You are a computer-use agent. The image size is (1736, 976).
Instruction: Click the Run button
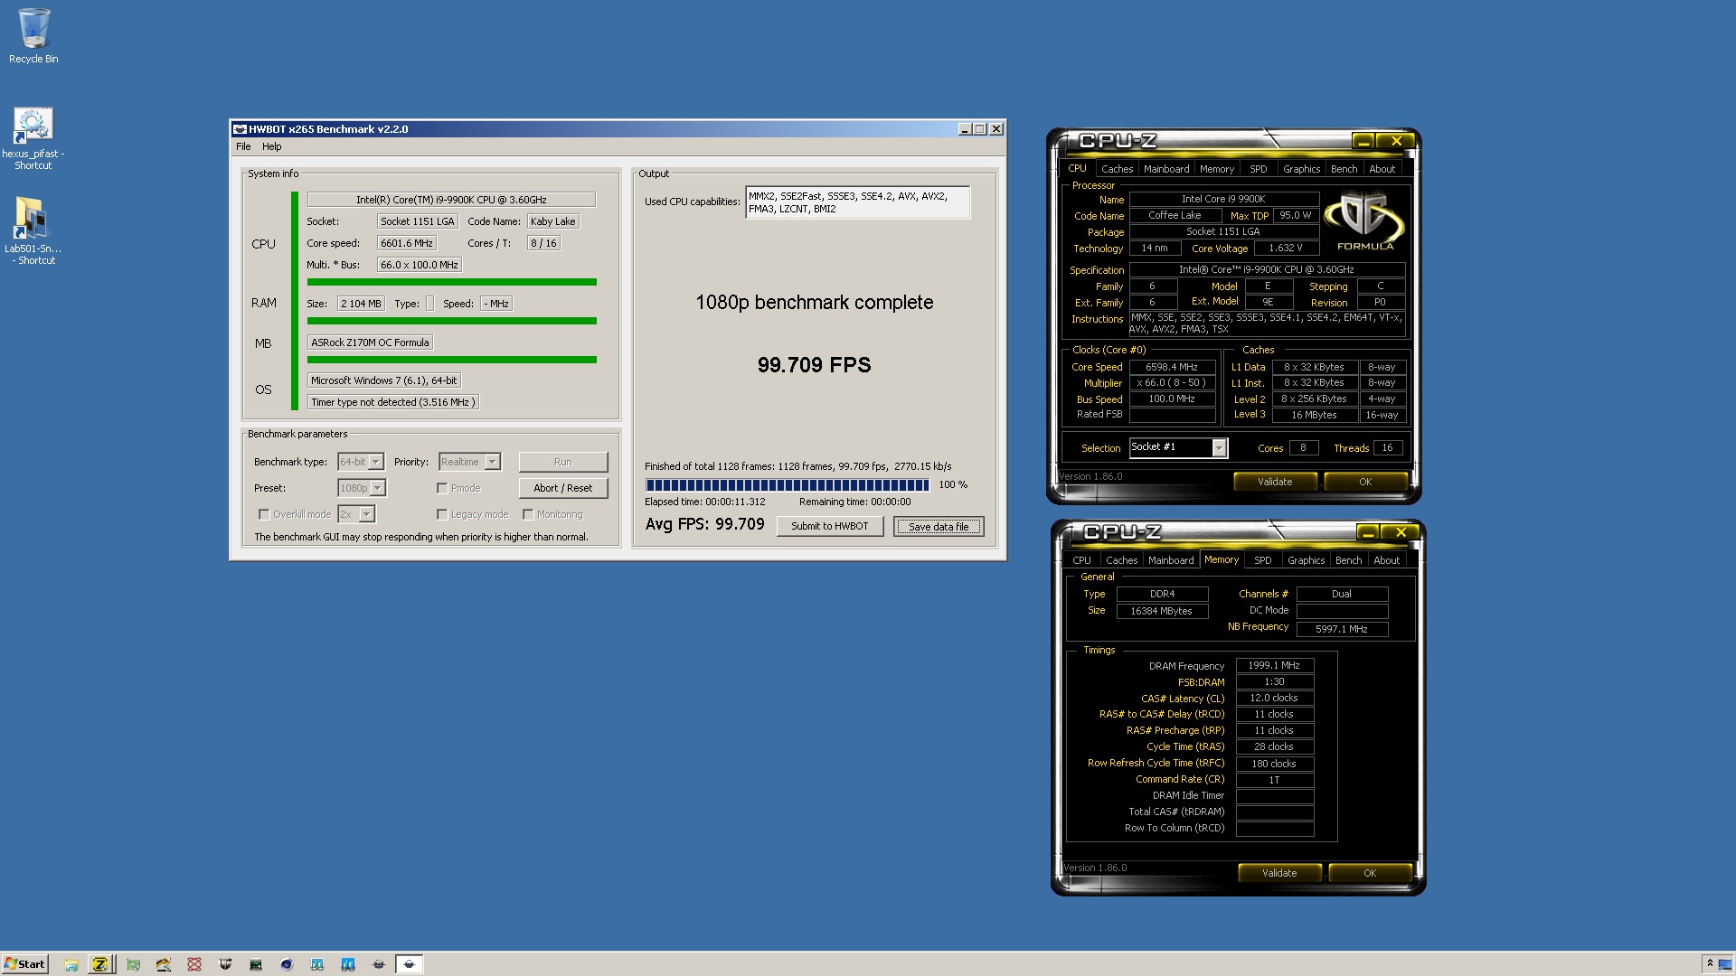[x=563, y=462]
